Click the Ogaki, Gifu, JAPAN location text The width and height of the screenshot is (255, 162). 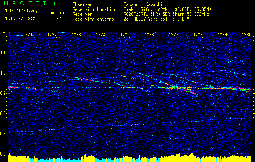(167, 9)
